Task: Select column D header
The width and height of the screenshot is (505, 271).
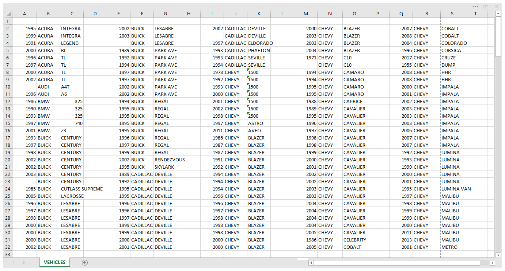Action: (x=95, y=14)
